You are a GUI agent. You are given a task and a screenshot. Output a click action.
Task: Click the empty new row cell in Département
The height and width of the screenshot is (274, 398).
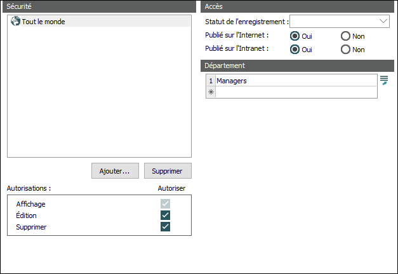(x=295, y=92)
